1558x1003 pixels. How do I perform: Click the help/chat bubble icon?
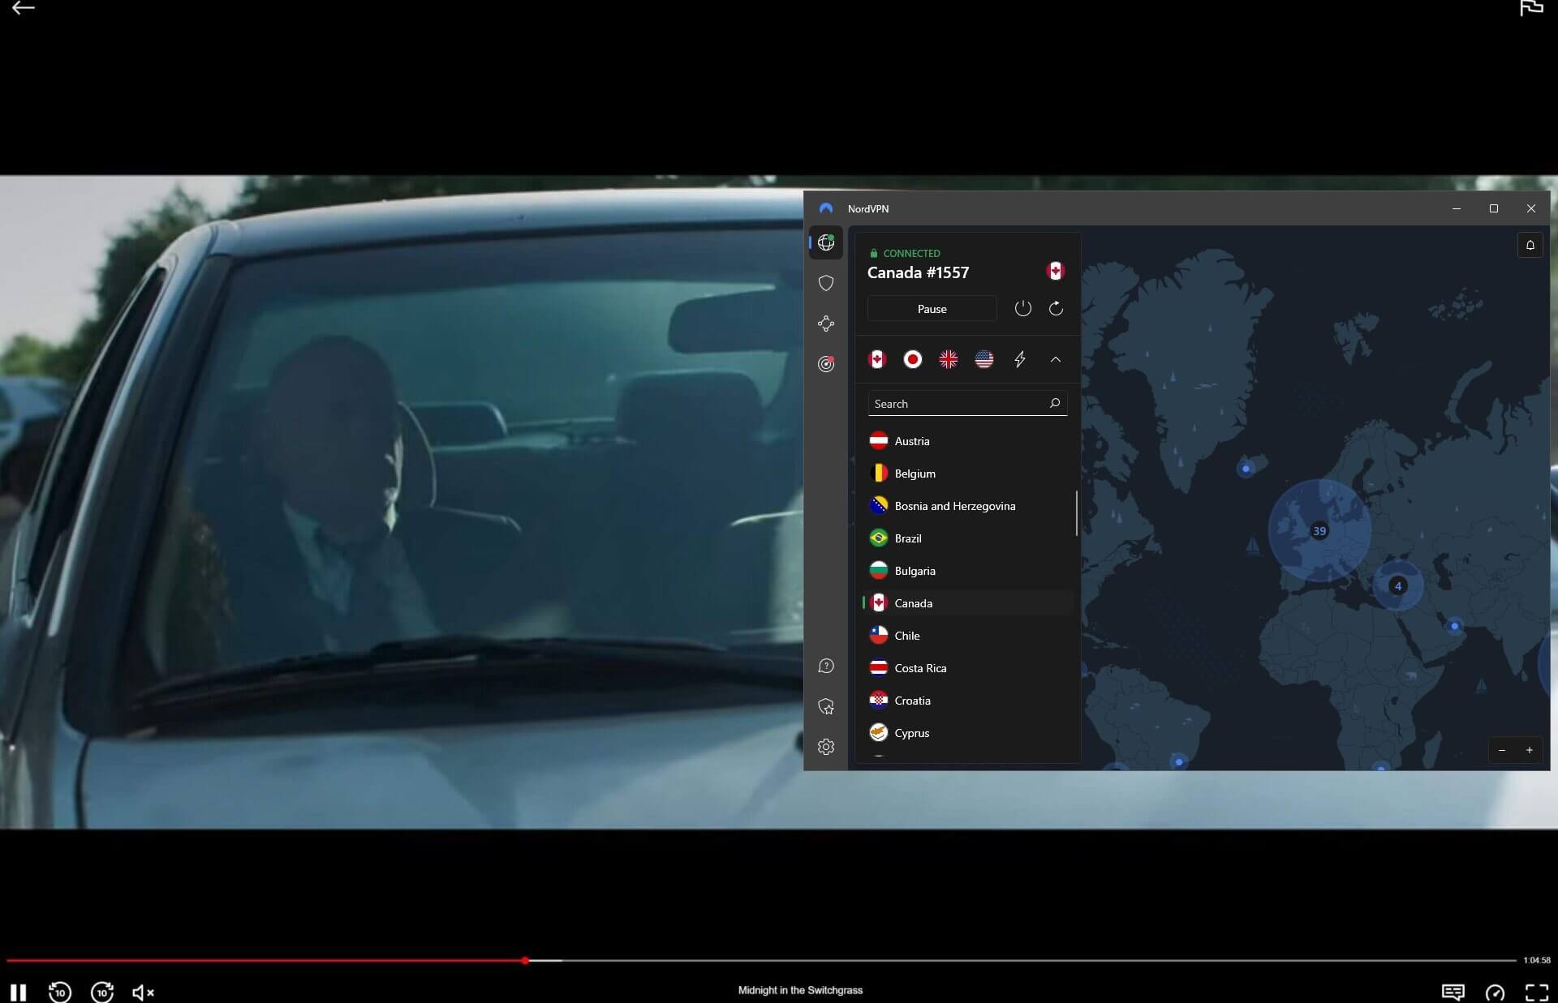click(825, 666)
